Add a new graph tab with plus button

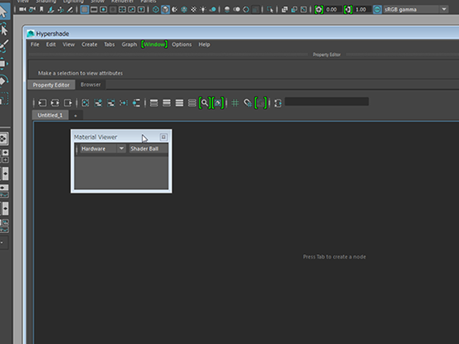coord(75,115)
